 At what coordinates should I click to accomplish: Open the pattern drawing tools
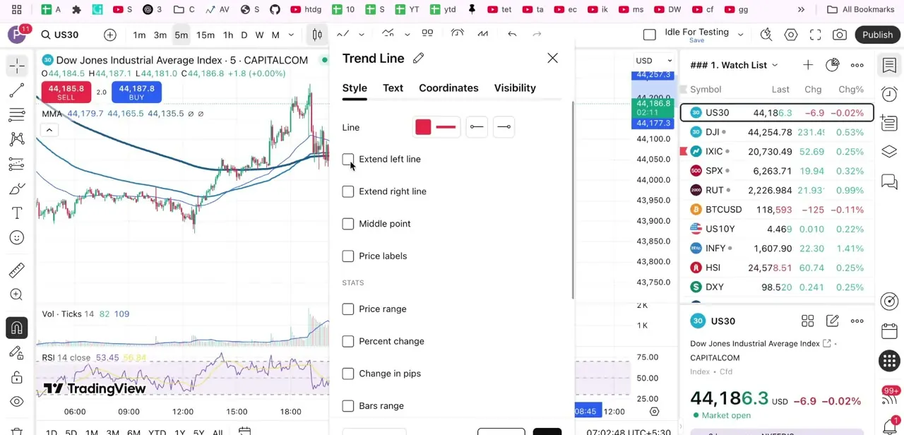click(17, 139)
